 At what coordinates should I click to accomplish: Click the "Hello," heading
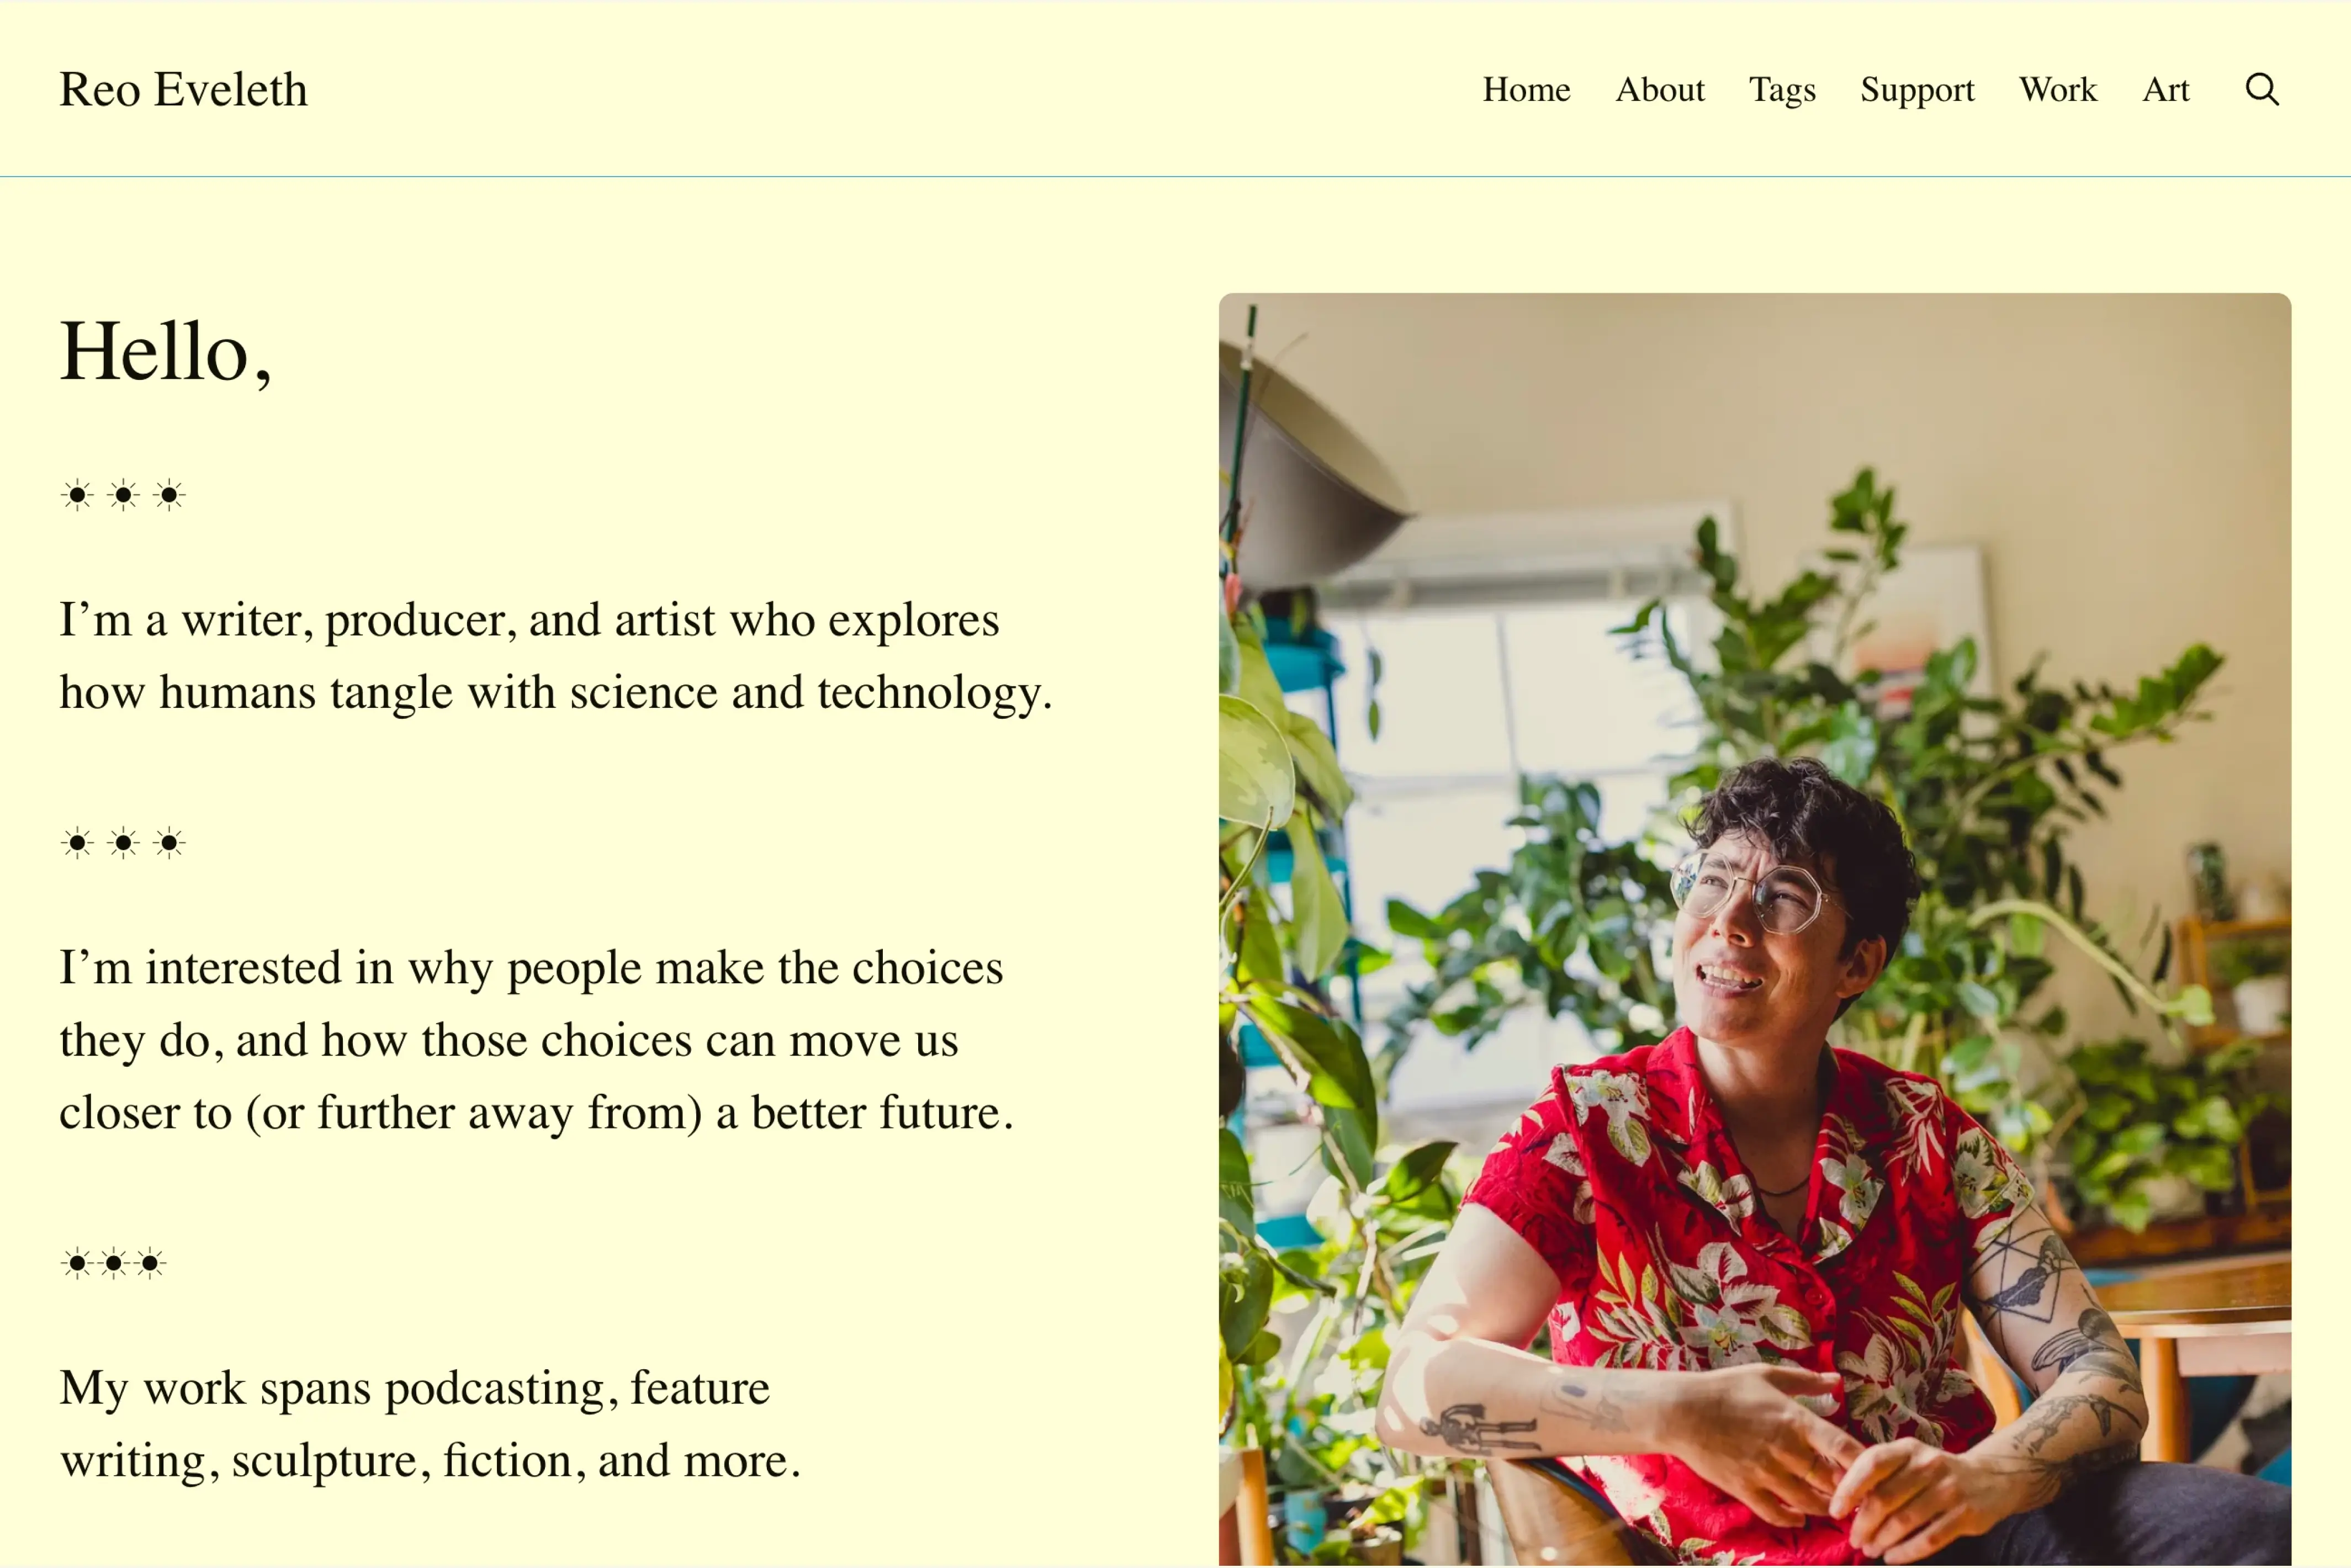165,352
